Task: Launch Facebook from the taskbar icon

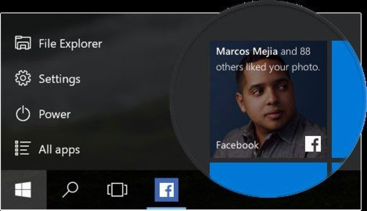Action: 166,190
